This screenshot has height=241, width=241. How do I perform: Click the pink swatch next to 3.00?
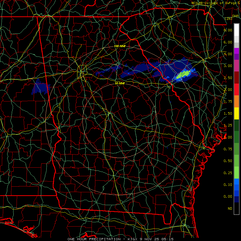pos(236,66)
